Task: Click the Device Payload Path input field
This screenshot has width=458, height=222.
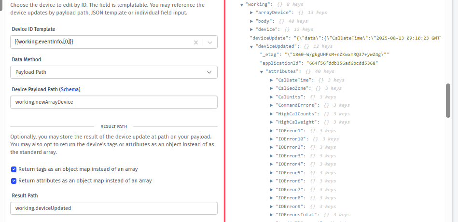Action: coord(113,102)
